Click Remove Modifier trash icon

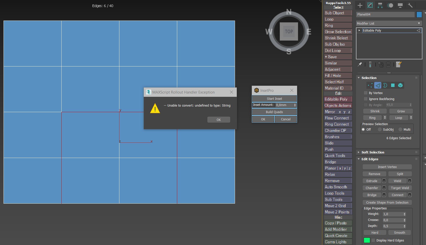coord(388,64)
